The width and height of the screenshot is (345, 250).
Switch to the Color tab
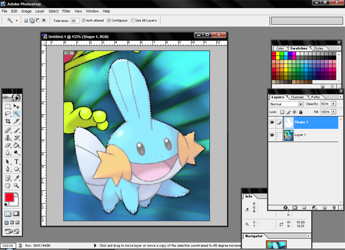point(280,48)
